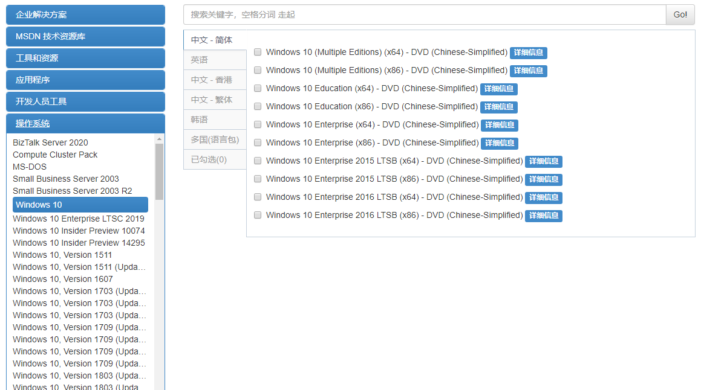Open 详细信息 for Enterprise 2015 LTSB (x86)

(543, 180)
